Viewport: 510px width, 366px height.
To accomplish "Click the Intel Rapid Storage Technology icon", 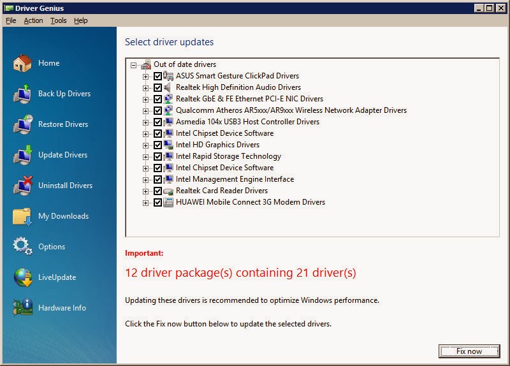I will click(168, 156).
